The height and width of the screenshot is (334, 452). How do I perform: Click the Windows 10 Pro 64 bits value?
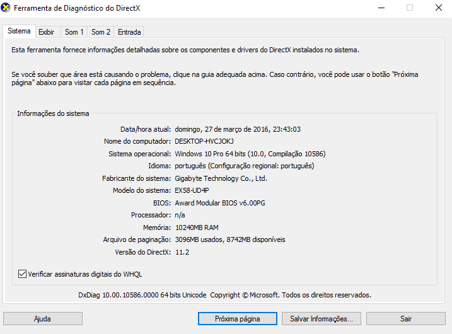point(250,154)
